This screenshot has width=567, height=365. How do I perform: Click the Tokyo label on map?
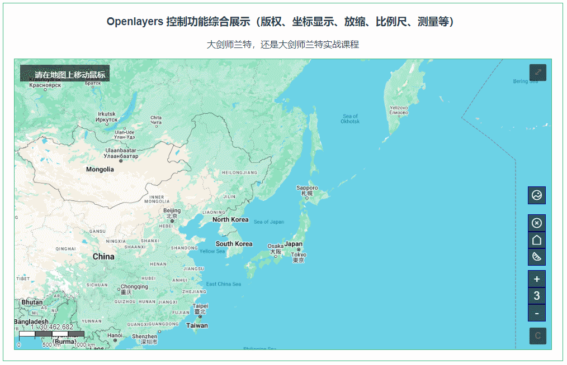pos(299,257)
